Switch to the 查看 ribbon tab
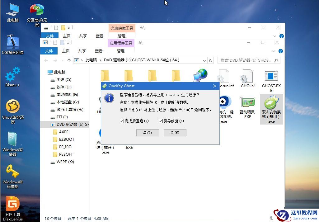The height and width of the screenshot is (222, 319). click(98, 51)
